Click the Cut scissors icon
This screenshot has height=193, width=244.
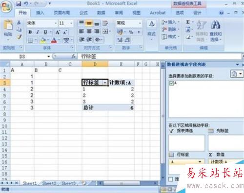tap(19, 22)
